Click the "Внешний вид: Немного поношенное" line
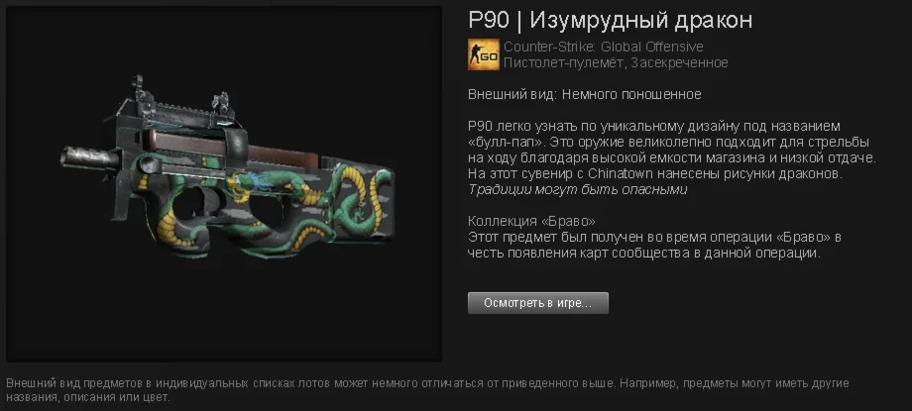 tap(585, 94)
